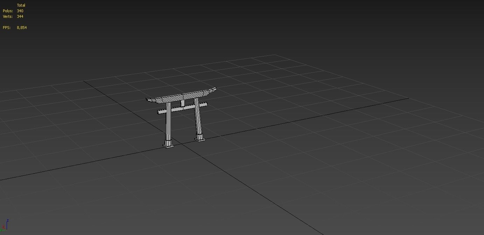Click the Polys: label
The height and width of the screenshot is (235, 484).
pos(8,11)
